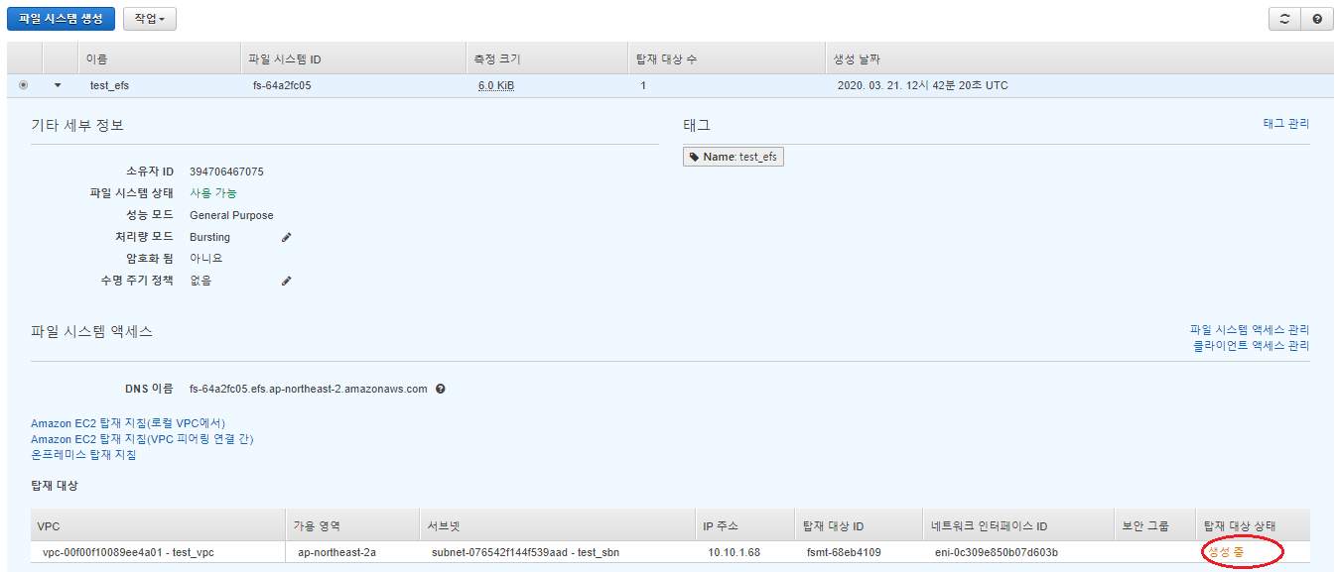Screen dimensions: 1337x572
Task: Select the test_efs row radio button
Action: coord(23,85)
